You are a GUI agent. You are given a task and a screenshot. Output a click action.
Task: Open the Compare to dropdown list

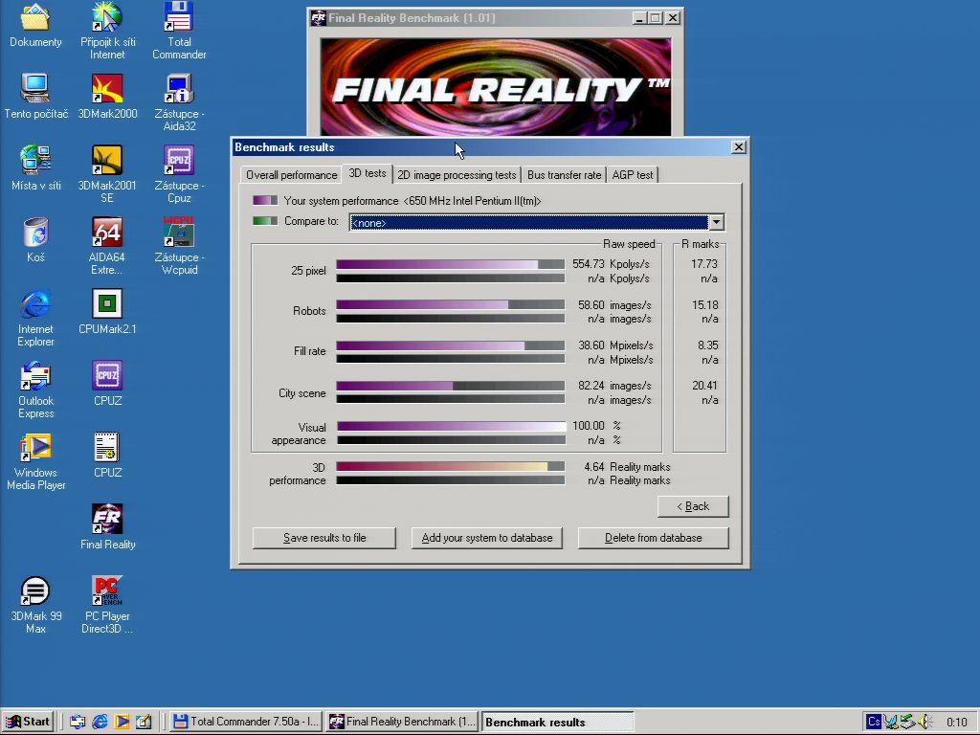[716, 222]
